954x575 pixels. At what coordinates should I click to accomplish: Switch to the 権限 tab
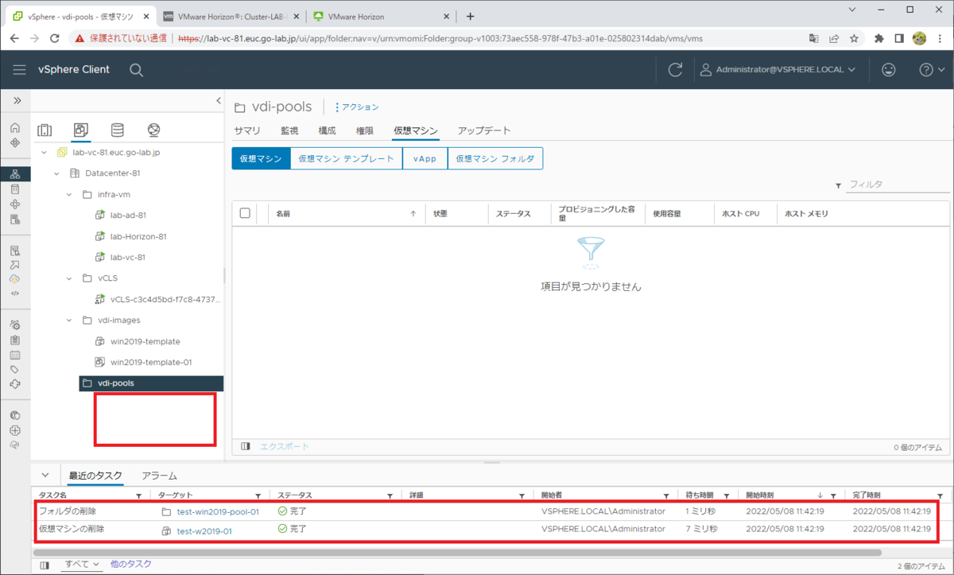tap(364, 130)
